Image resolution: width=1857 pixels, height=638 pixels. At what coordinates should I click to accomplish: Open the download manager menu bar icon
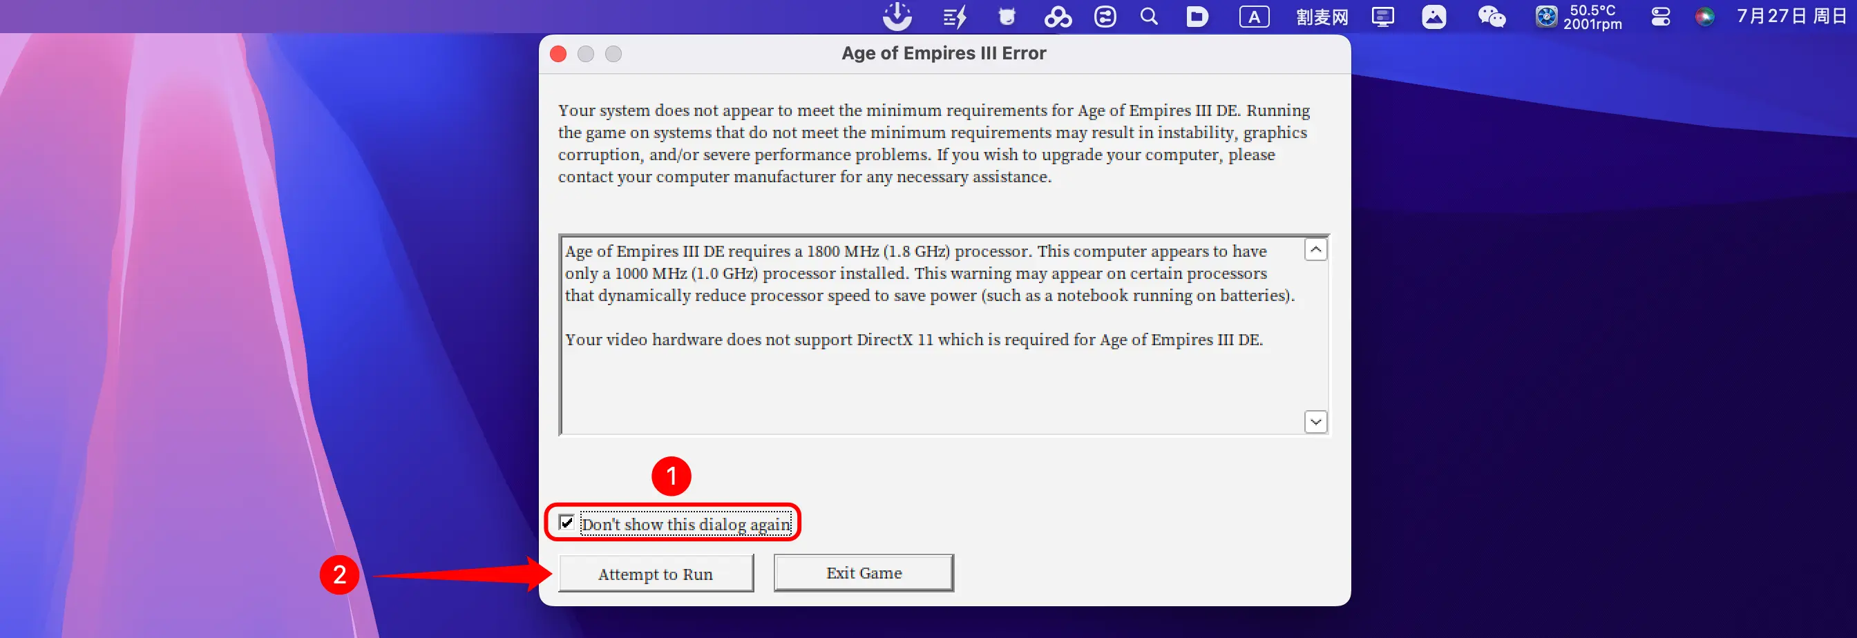click(897, 17)
